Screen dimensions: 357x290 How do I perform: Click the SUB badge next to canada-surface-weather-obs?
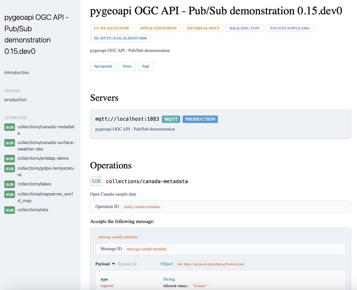[x=10, y=143]
